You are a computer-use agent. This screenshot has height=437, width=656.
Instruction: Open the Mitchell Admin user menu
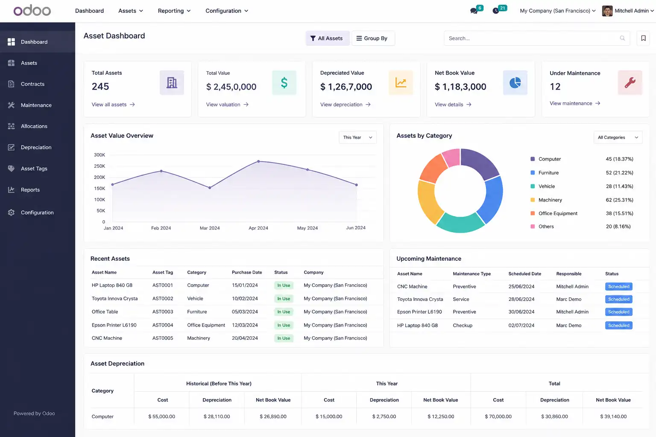point(634,11)
